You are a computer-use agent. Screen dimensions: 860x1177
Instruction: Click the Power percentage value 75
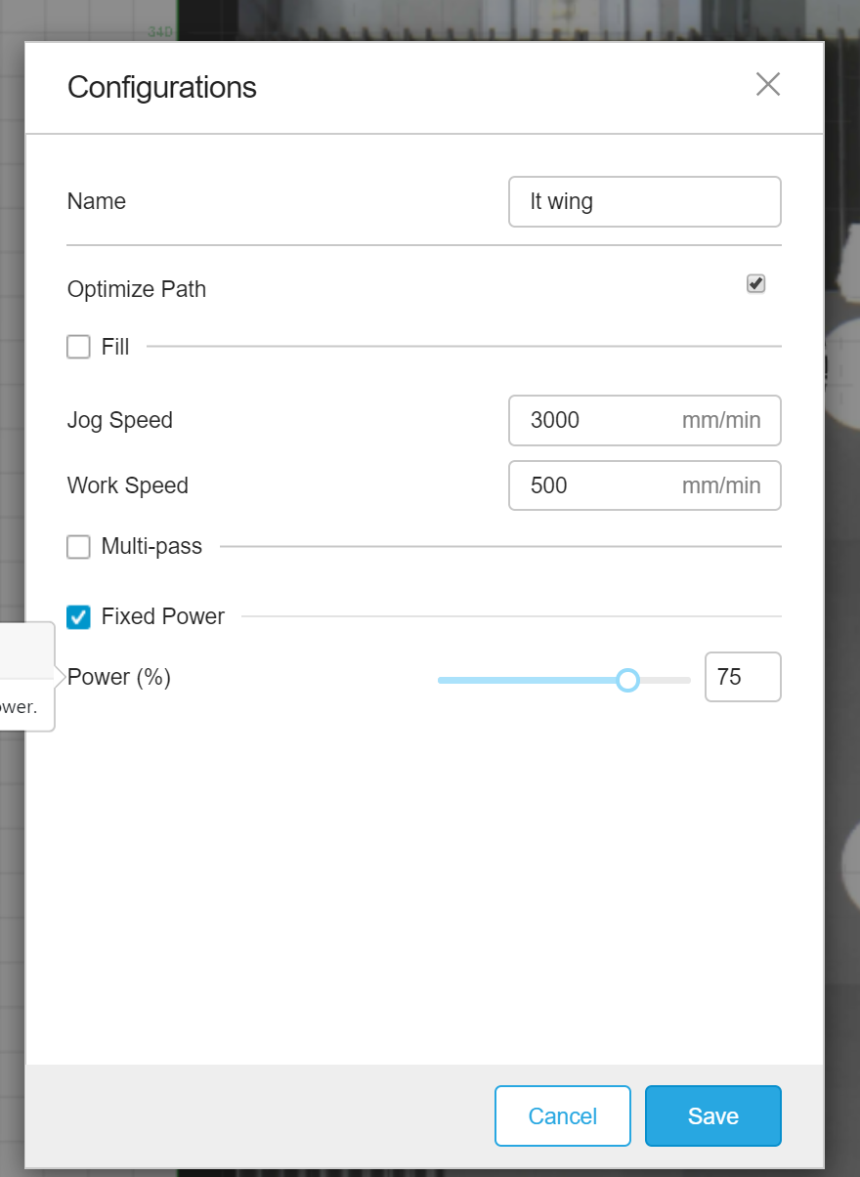tap(743, 677)
